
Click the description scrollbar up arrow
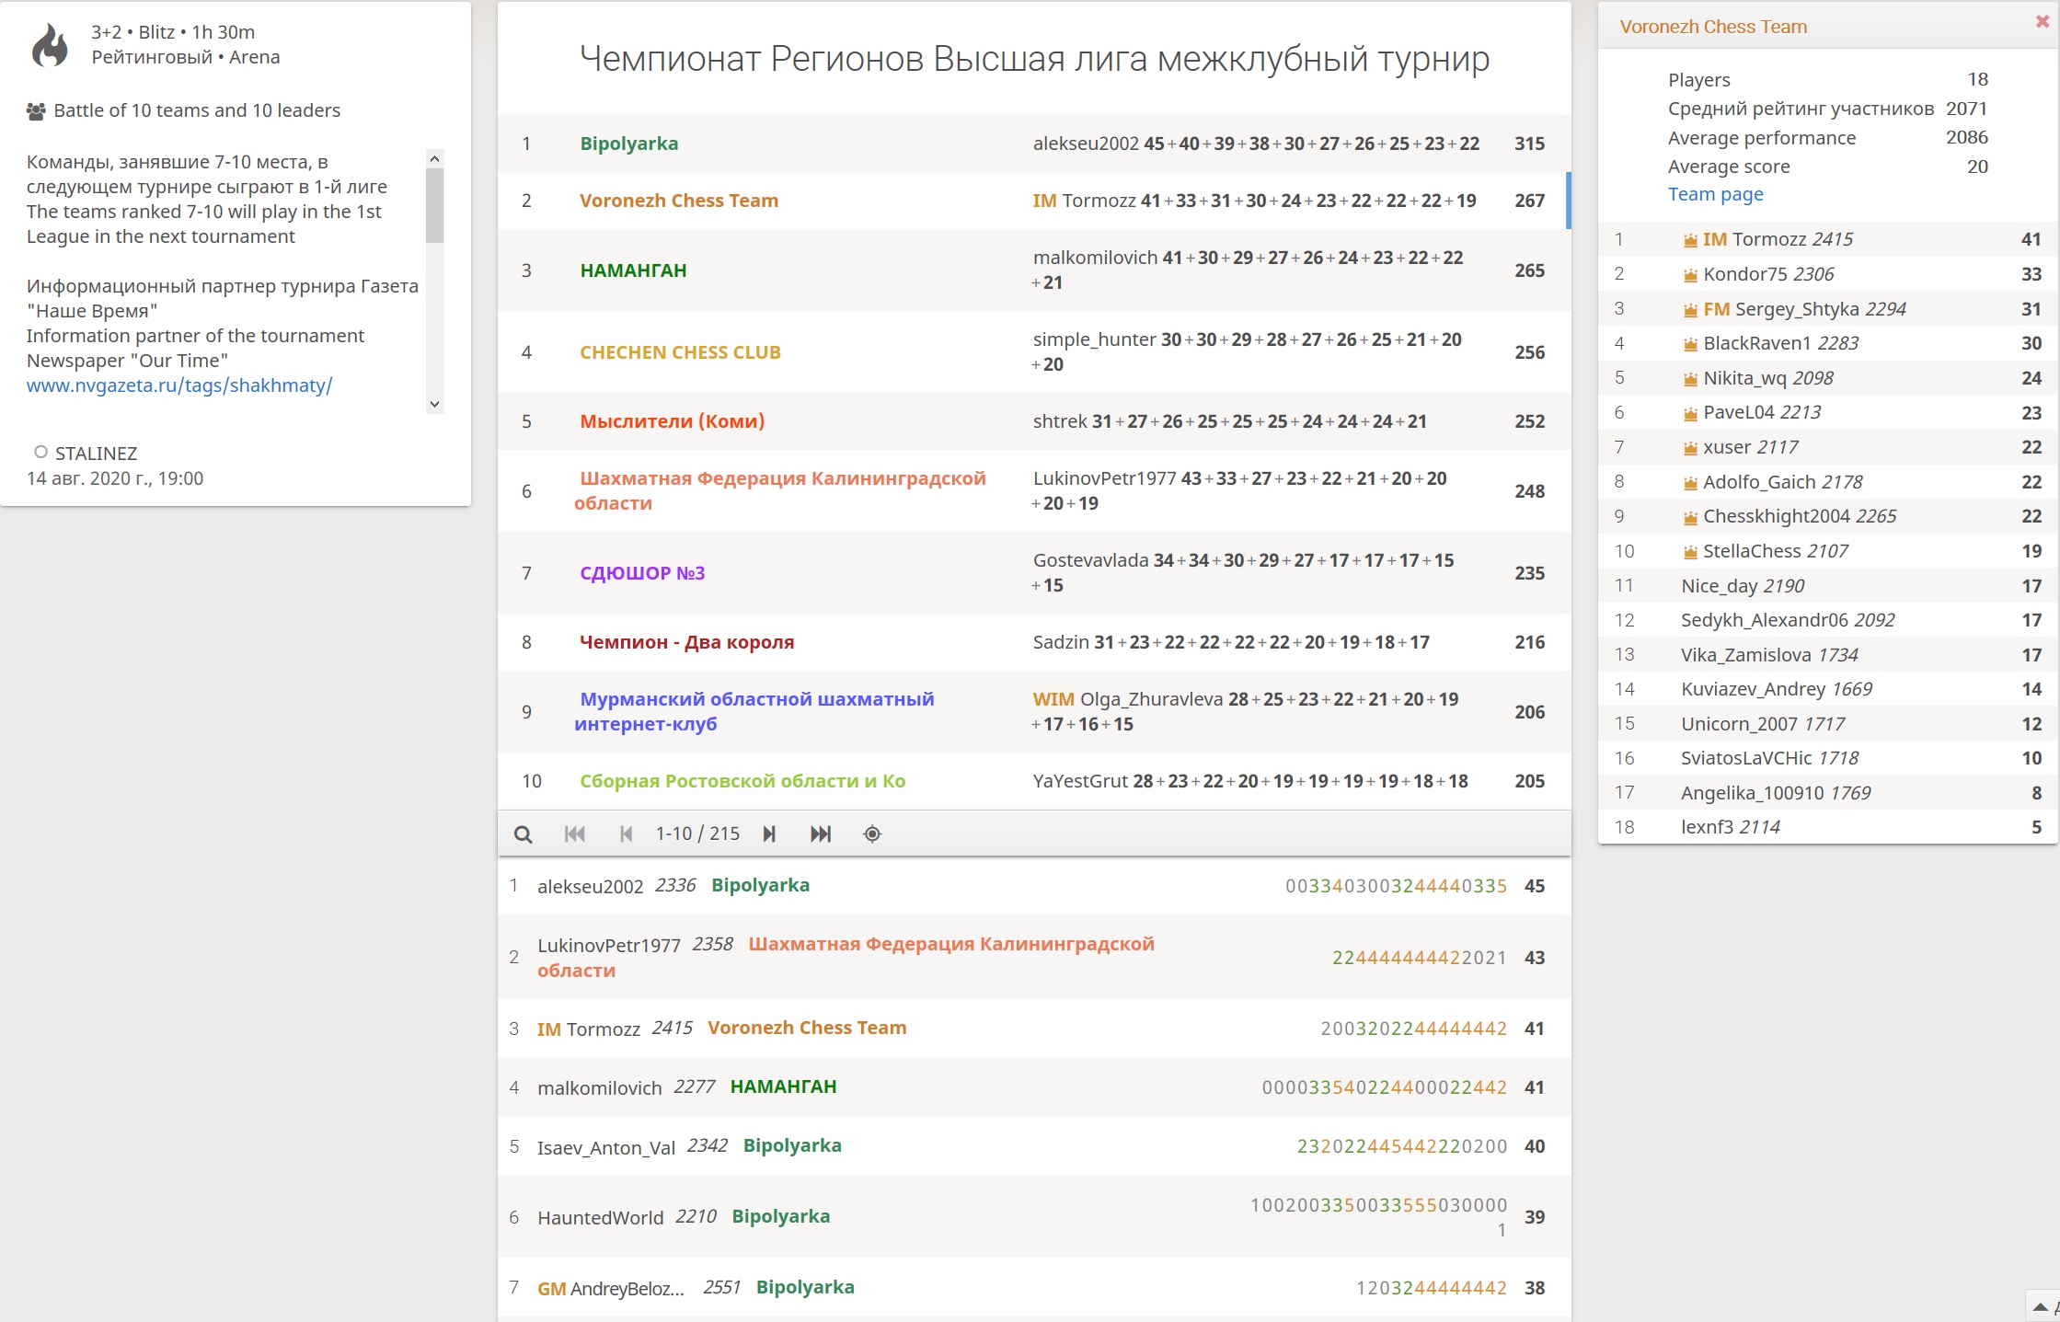click(x=435, y=158)
